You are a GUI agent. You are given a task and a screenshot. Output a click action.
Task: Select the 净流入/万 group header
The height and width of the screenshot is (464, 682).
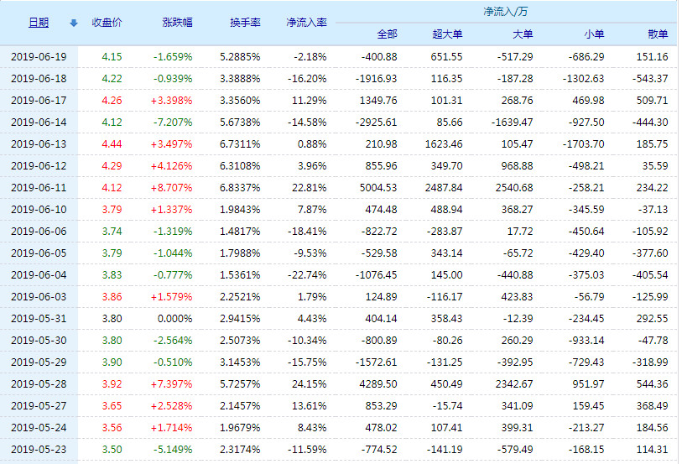pos(505,12)
